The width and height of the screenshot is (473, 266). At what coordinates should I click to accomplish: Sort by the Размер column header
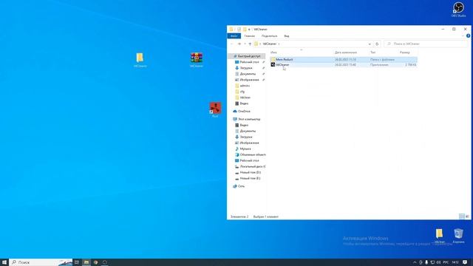(404, 52)
